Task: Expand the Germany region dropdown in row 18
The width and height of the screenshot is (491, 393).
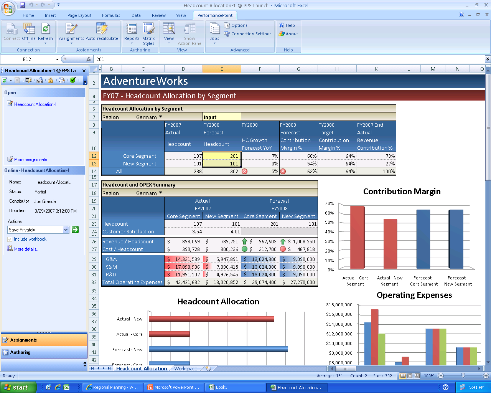Action: pos(161,193)
